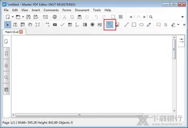Select the Edit Document crop-frame tool
Viewport: 188px width, 128px height.
[38, 24]
